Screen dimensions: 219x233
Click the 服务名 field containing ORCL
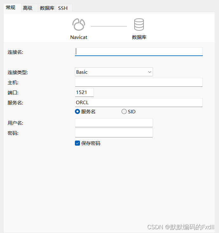pos(139,103)
